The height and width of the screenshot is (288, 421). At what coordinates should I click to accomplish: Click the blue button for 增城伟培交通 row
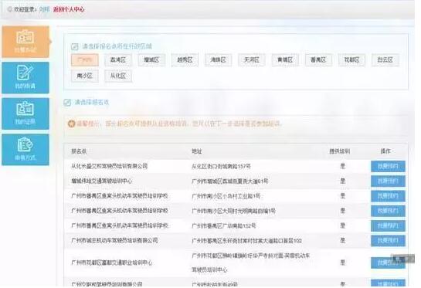click(x=388, y=181)
